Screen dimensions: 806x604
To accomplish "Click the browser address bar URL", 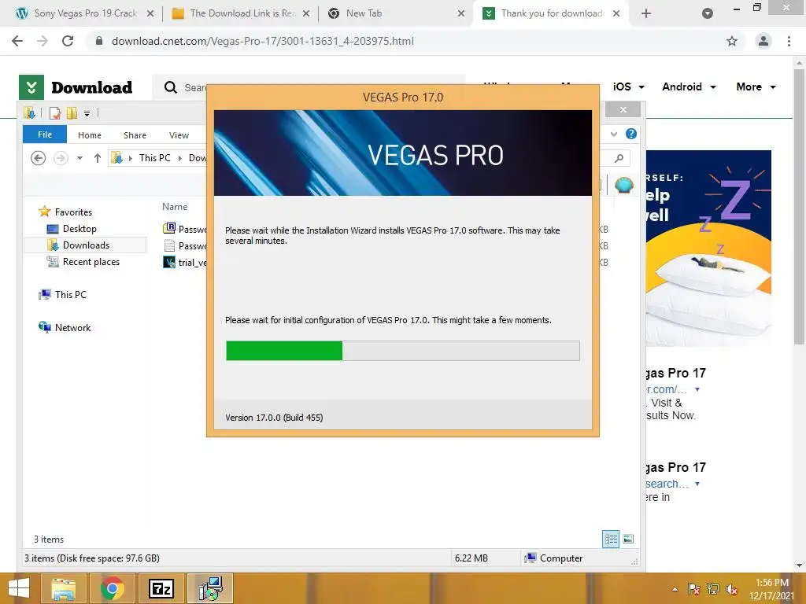I will [263, 41].
